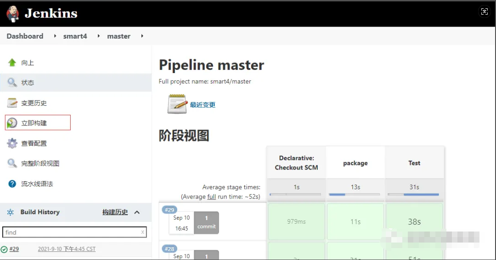Click the 完整阶段视图 magnifier icon
Image resolution: width=496 pixels, height=260 pixels.
[12, 164]
